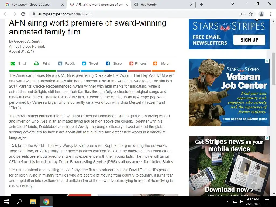Open the Chrome profile avatar
Viewport: 276px width, 207px height.
pyautogui.click(x=261, y=14)
